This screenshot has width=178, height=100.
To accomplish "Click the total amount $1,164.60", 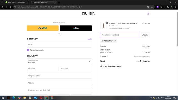I will coord(145,61).
